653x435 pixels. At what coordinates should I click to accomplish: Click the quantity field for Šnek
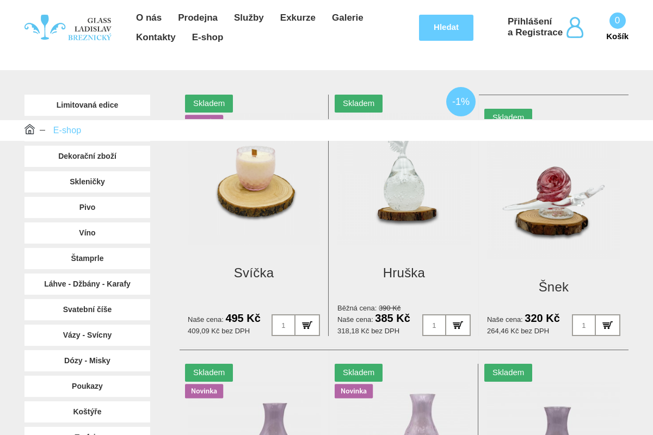584,325
